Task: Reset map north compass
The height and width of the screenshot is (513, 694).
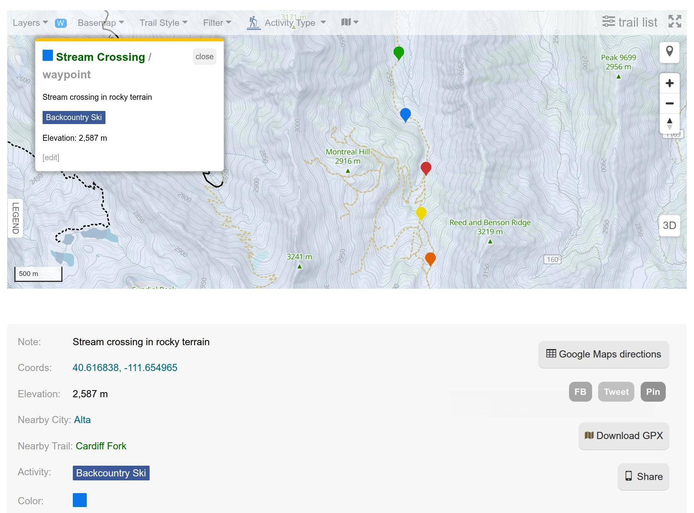Action: 669,123
